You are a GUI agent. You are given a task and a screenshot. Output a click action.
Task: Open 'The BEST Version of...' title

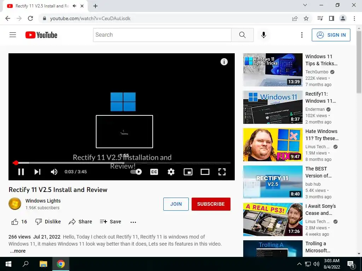click(319, 172)
